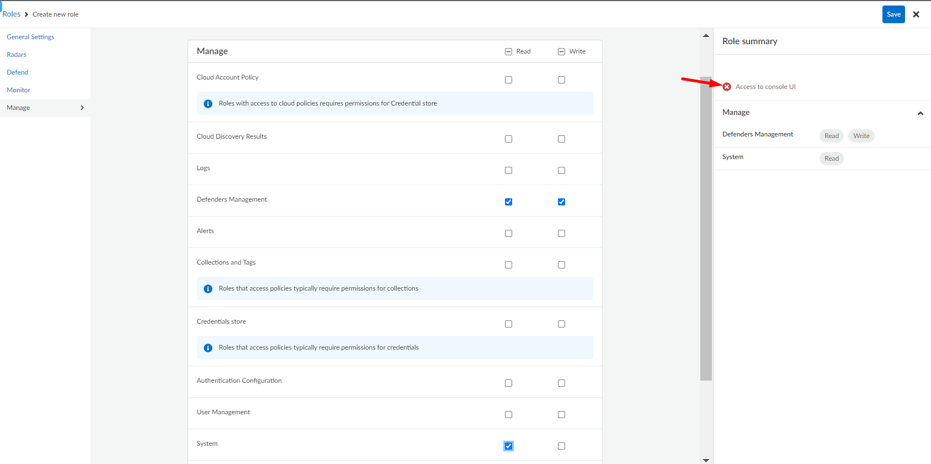
Task: Expand Manage sidebar item chevron
Action: click(82, 108)
